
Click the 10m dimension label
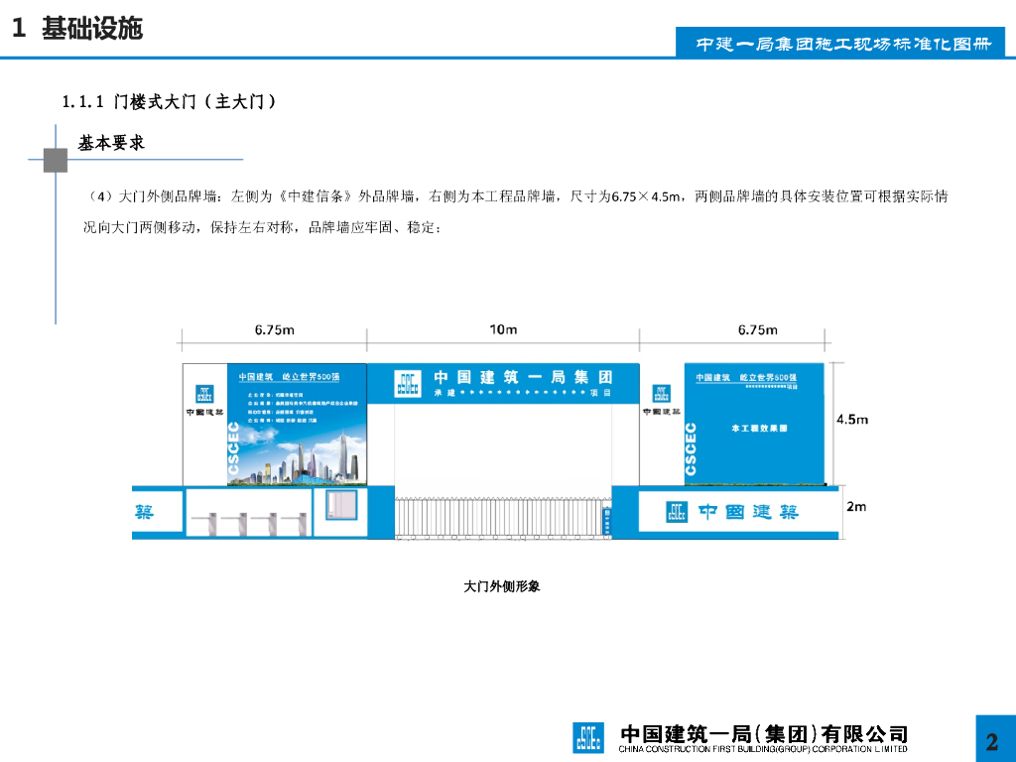pos(503,330)
